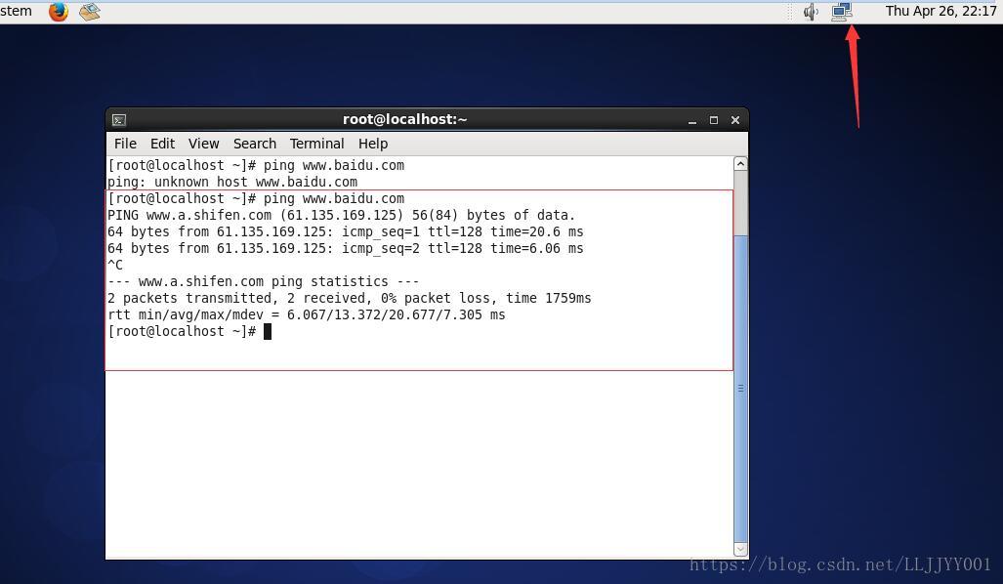Click the ^C interrupt line in the terminal
The width and height of the screenshot is (1003, 584).
(115, 266)
